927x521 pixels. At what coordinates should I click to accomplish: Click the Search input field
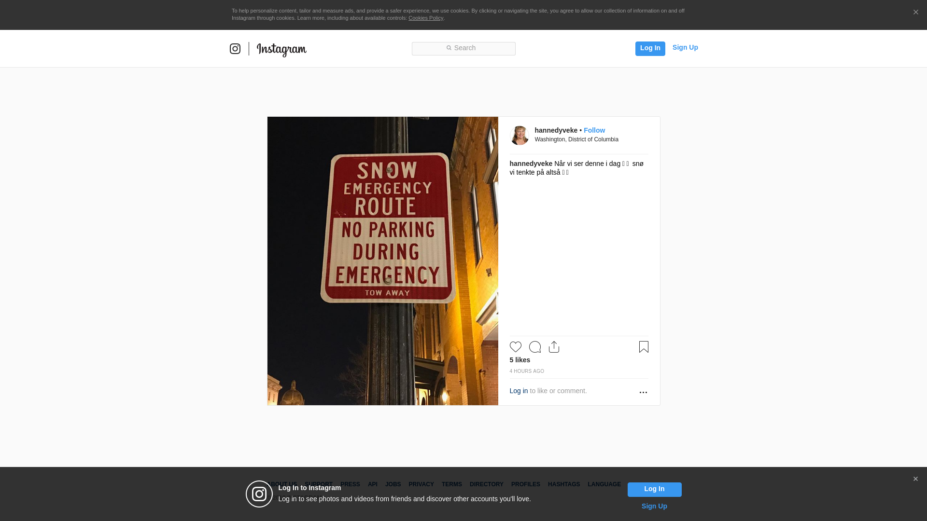tap(463, 48)
